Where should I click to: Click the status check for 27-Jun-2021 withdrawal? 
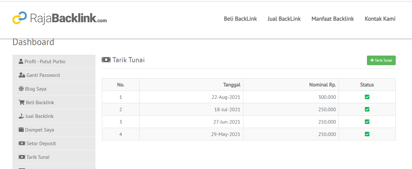(367, 122)
